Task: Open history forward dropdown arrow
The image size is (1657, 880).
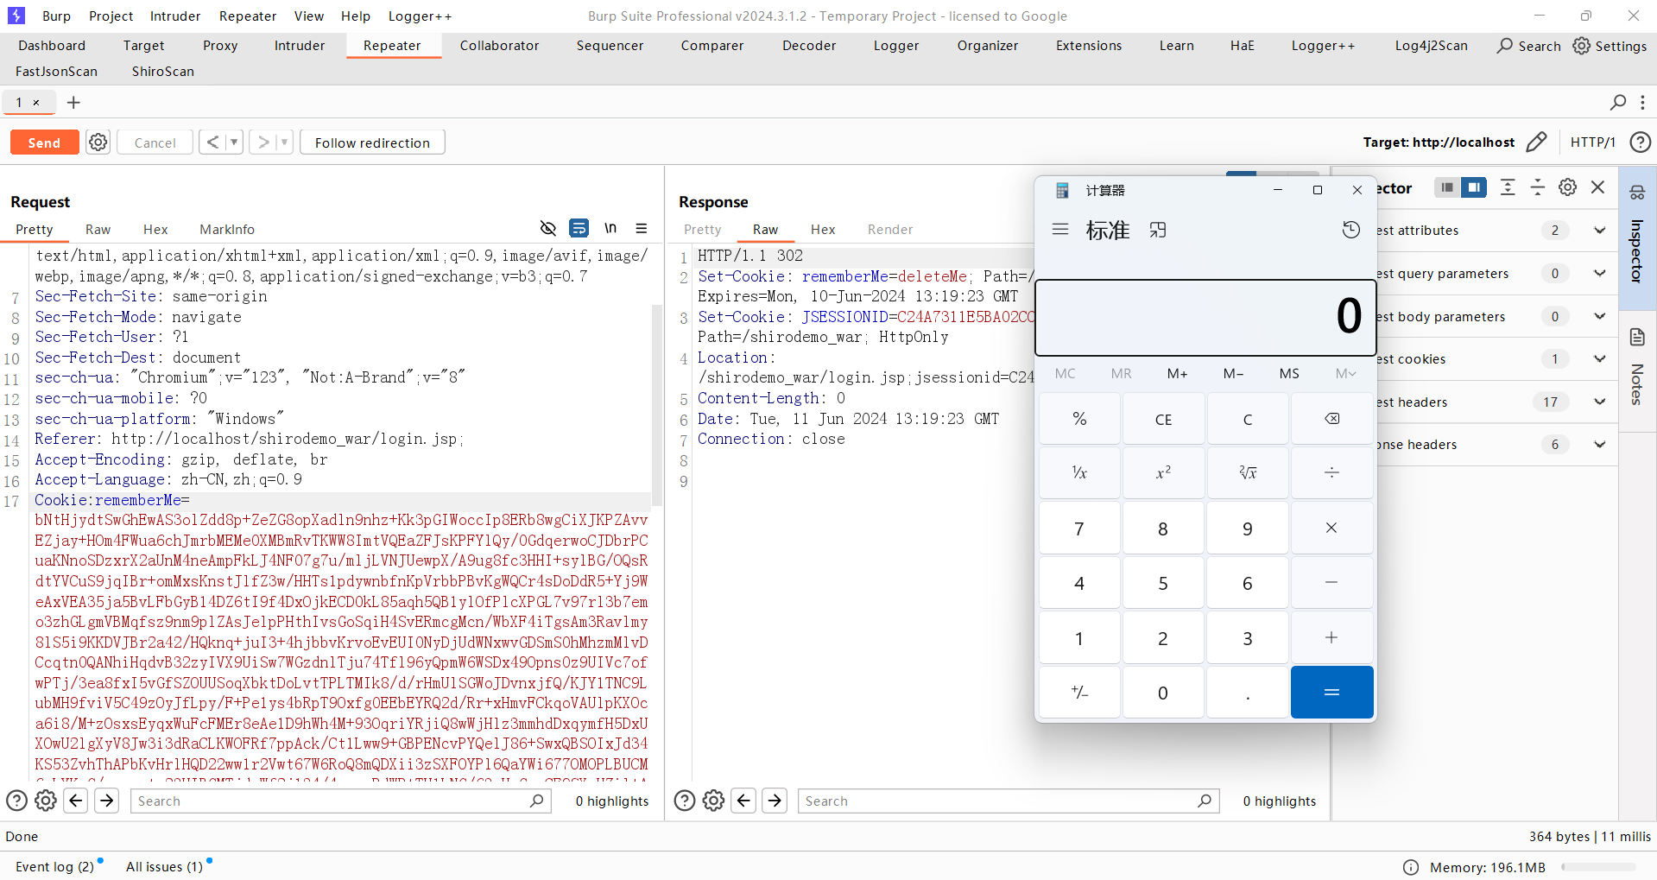Action: point(284,142)
